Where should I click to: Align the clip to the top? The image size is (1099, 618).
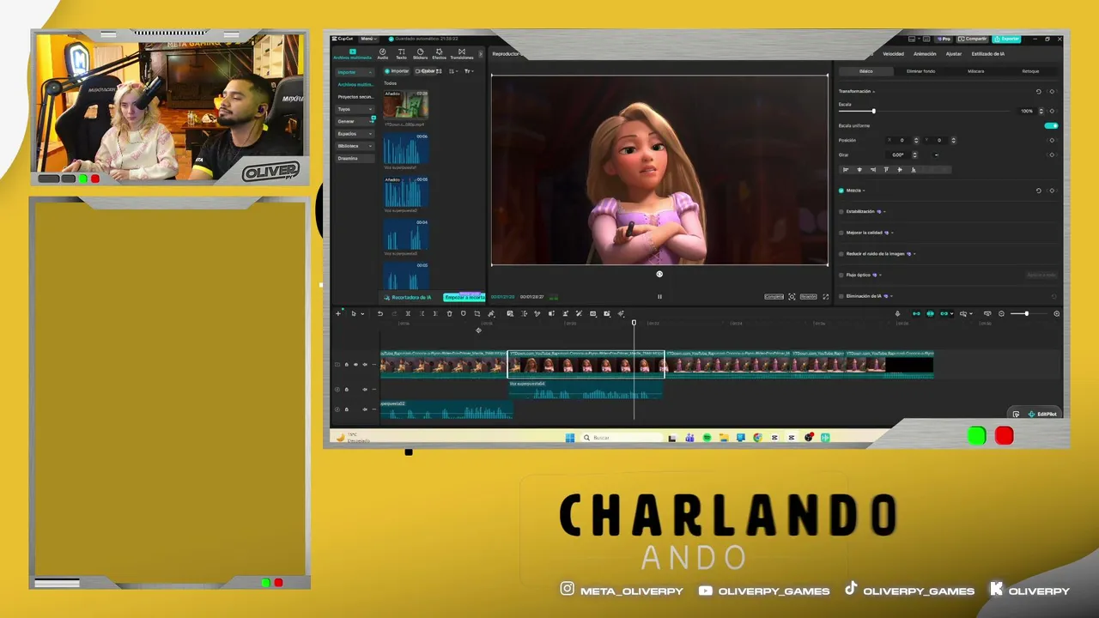[x=886, y=170]
